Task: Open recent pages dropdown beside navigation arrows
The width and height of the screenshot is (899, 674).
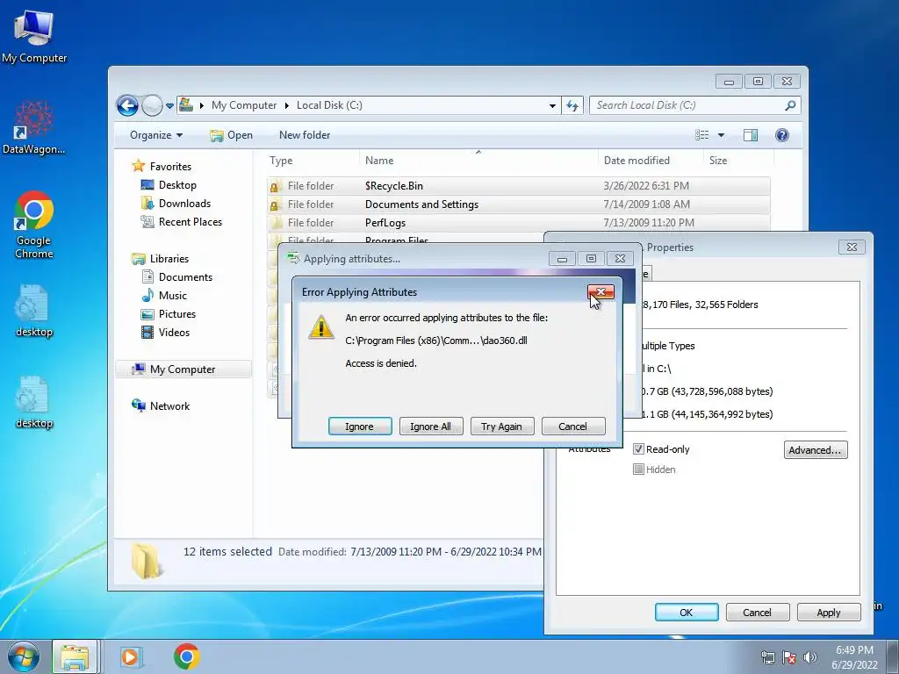Action: (169, 106)
